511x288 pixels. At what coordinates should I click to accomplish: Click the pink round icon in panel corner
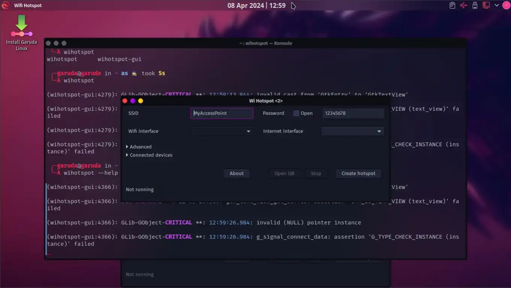click(506, 5)
